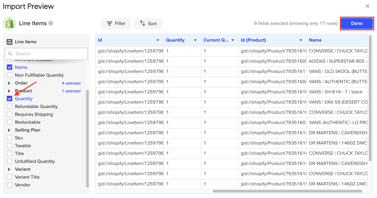Expand the Product field group

(x=9, y=91)
